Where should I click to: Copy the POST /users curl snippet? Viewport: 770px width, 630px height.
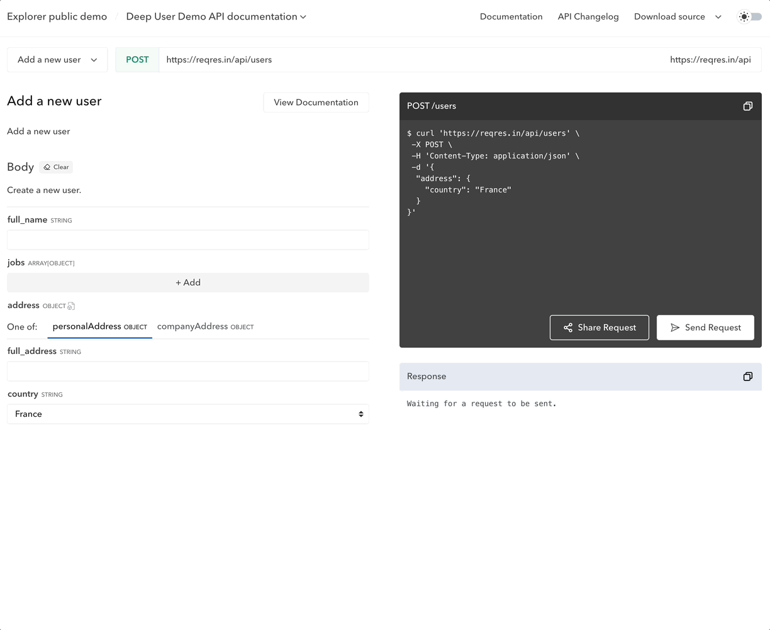click(747, 106)
